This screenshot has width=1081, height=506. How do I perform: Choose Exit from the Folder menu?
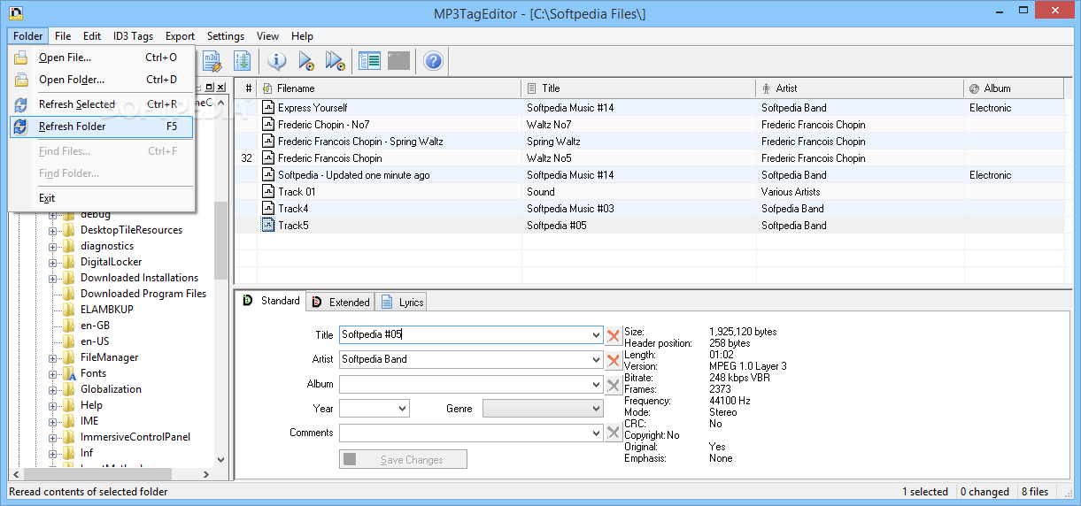point(102,198)
